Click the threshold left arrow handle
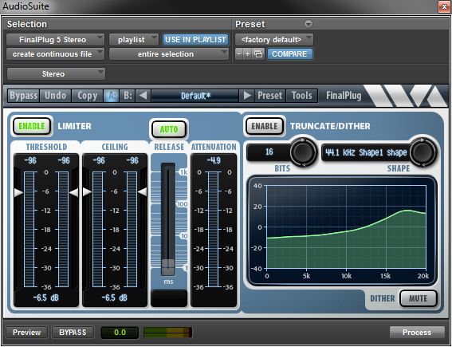This screenshot has width=452, height=347. click(19, 192)
